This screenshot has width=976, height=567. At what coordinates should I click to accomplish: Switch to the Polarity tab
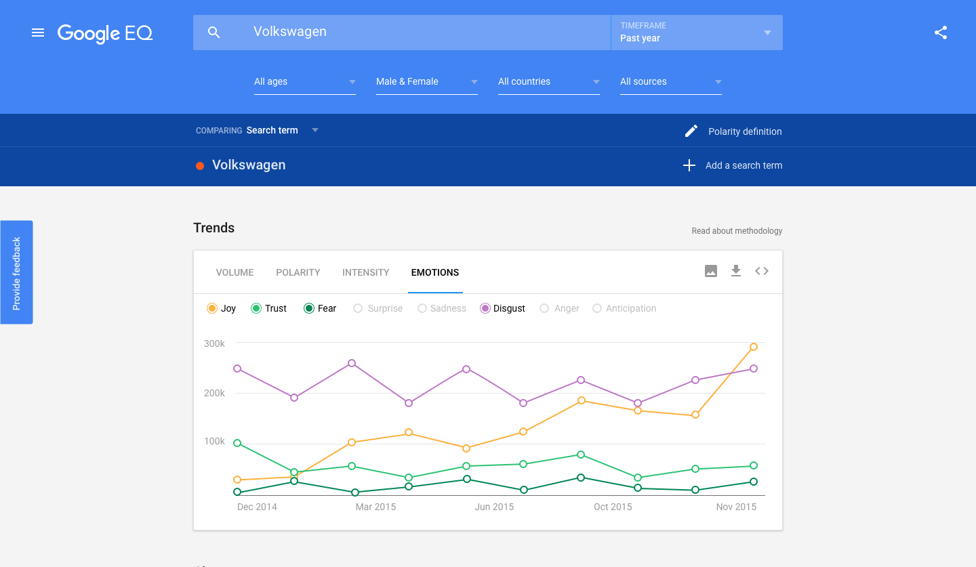(x=298, y=272)
